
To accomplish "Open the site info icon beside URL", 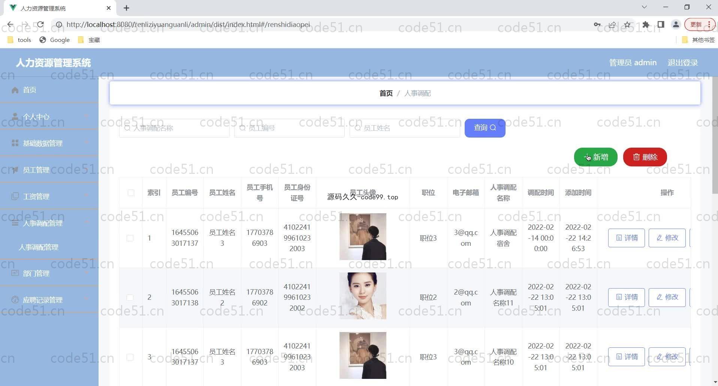I will tap(59, 25).
